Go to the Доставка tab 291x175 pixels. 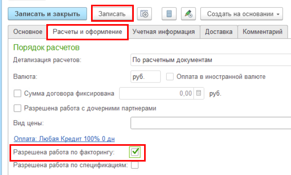[219, 32]
